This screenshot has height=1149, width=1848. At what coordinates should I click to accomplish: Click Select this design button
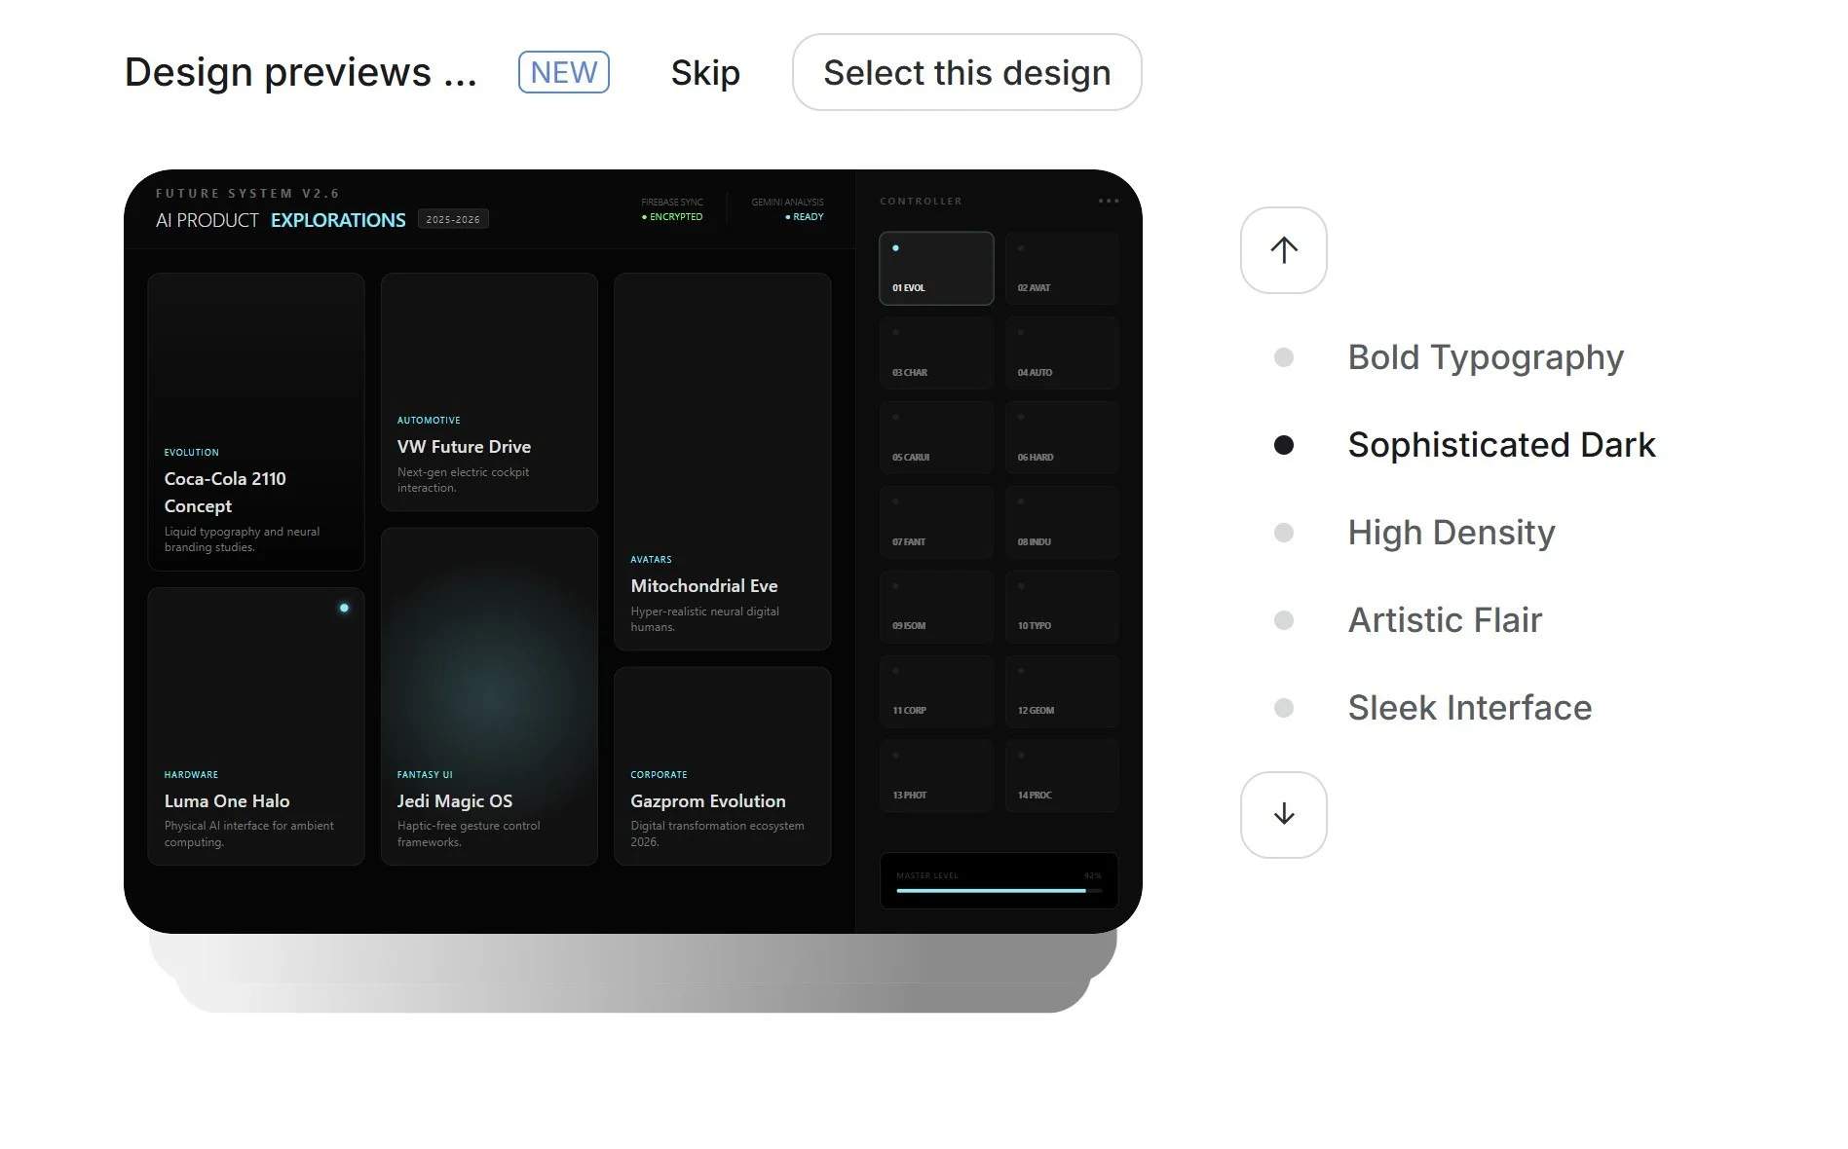coord(966,72)
